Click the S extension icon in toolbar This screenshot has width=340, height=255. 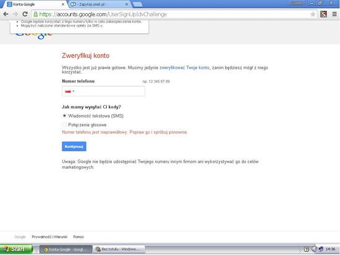323,14
